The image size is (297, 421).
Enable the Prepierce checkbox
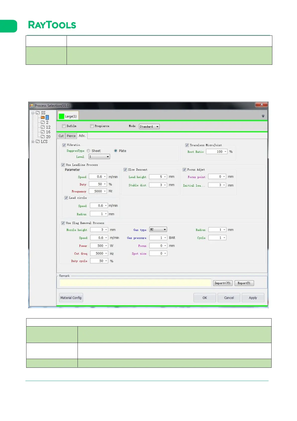click(92, 126)
